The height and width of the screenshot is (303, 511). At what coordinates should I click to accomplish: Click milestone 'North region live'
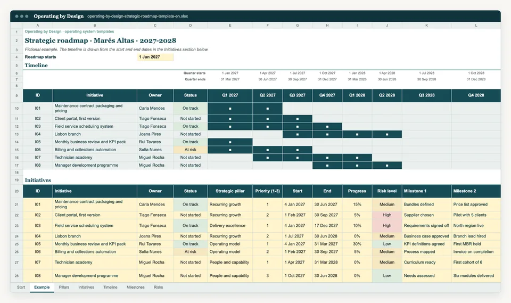pos(476,226)
